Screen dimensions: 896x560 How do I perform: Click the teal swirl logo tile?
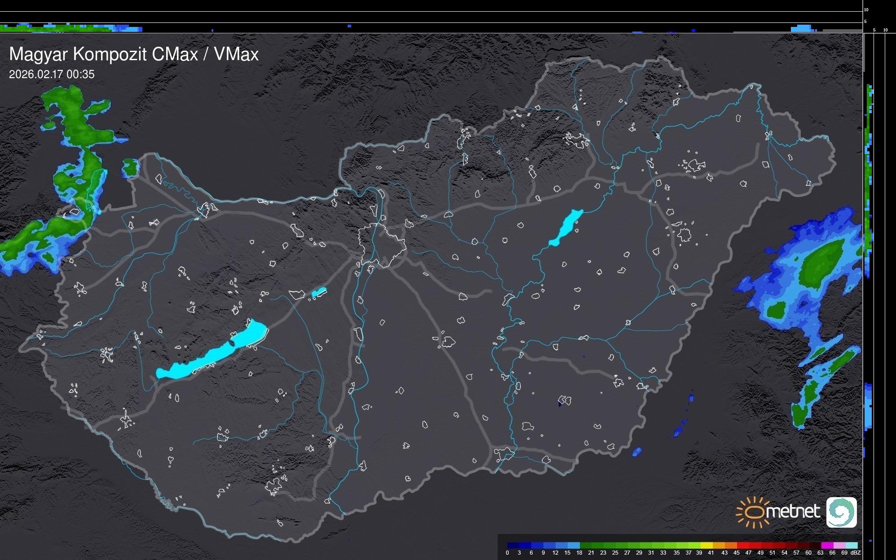coord(841,512)
